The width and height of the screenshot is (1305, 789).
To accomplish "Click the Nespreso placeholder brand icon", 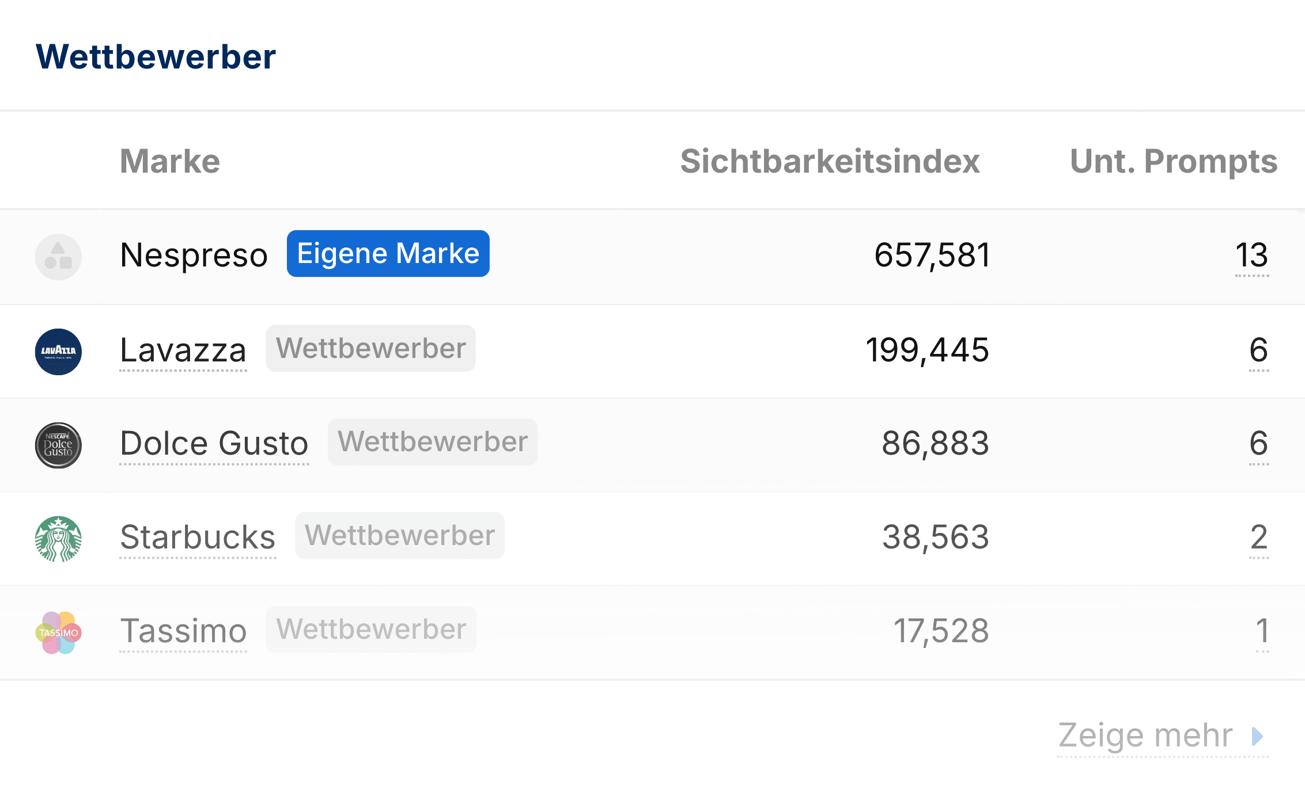I will (x=58, y=257).
